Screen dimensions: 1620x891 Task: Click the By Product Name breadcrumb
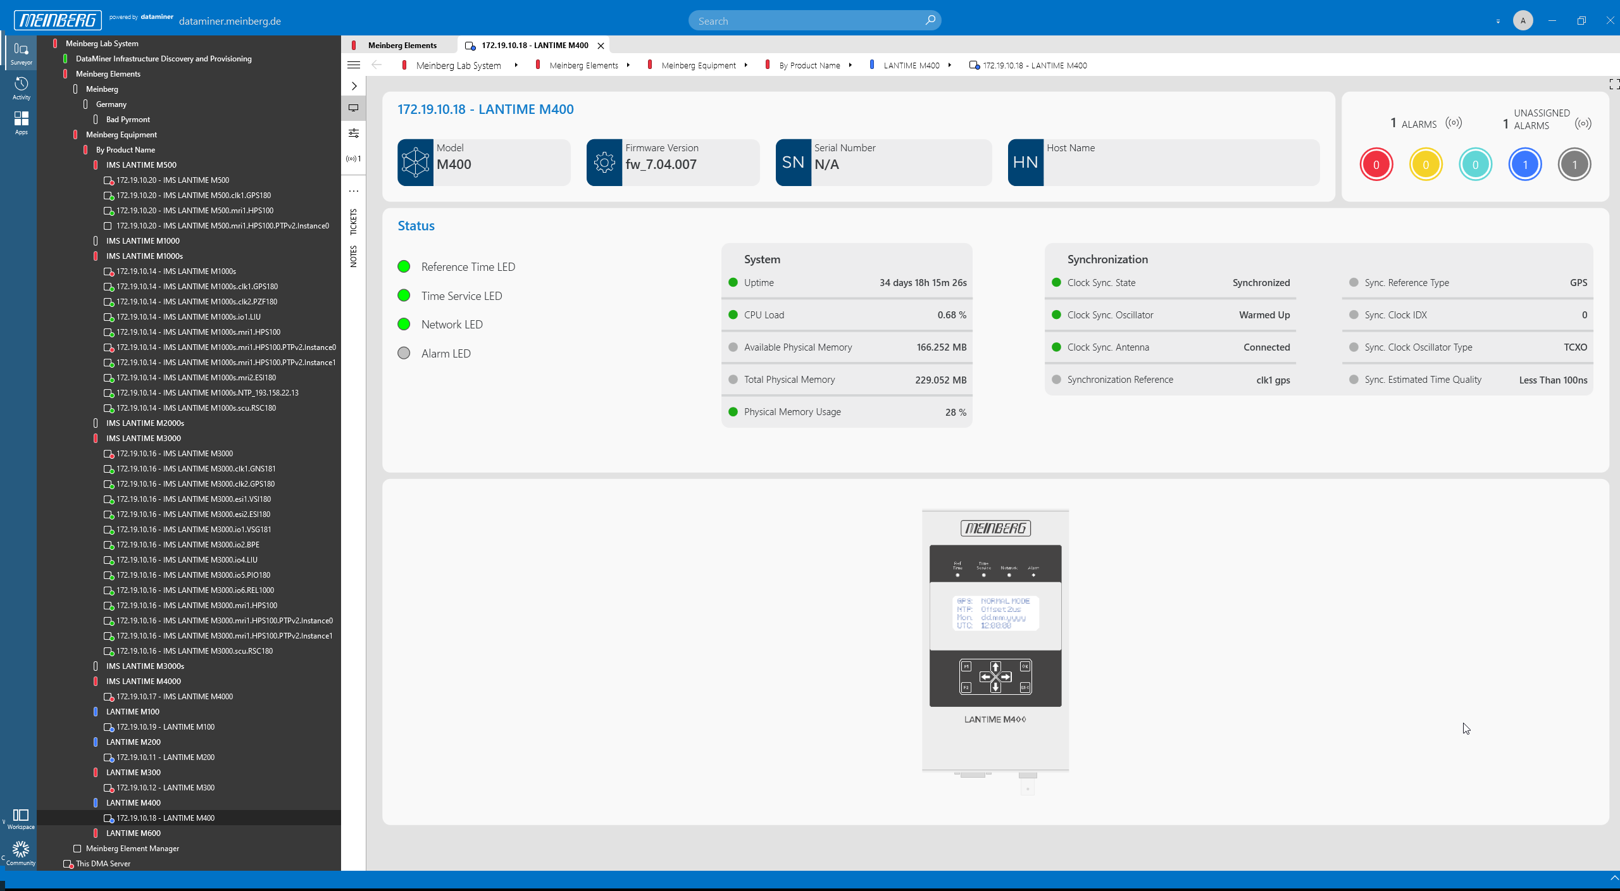coord(809,65)
